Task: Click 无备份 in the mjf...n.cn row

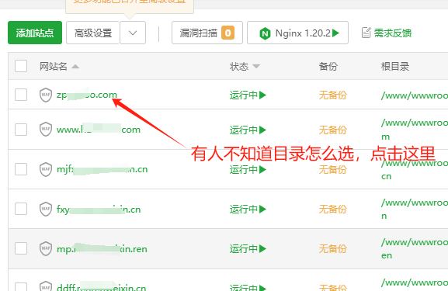Action: [x=333, y=170]
